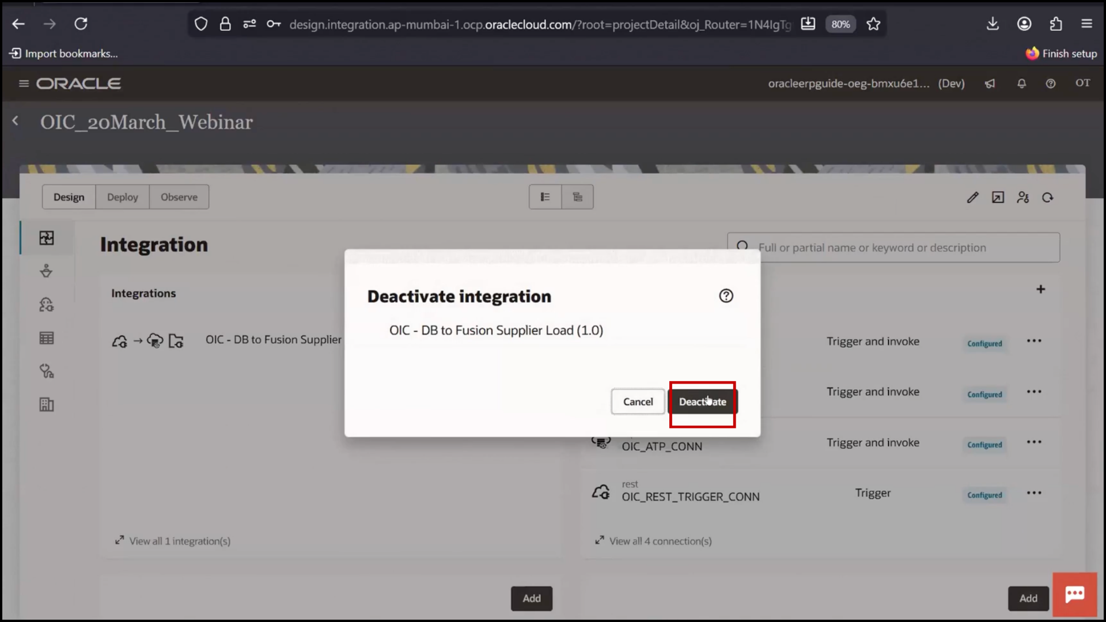Open Firefox account icon
Screen dimensions: 1106x622
[1024, 24]
